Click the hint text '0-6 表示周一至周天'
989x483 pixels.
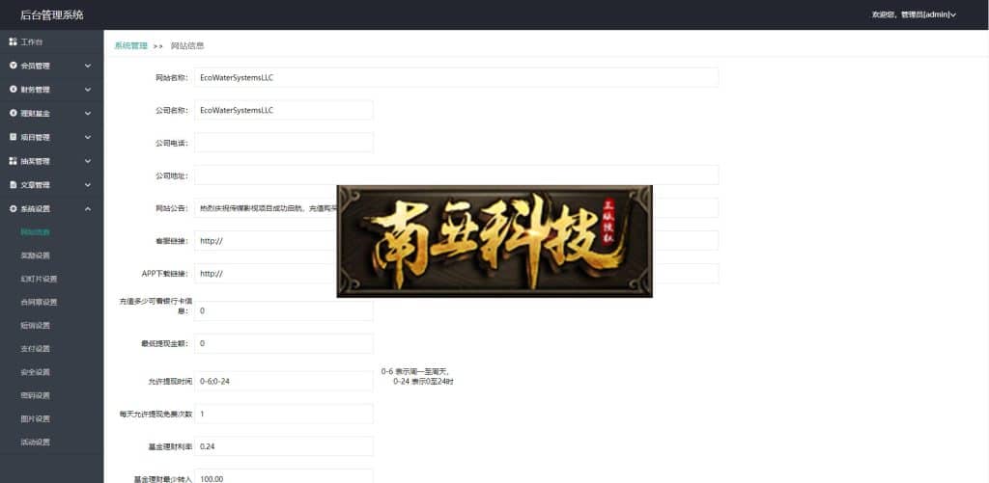click(x=415, y=371)
